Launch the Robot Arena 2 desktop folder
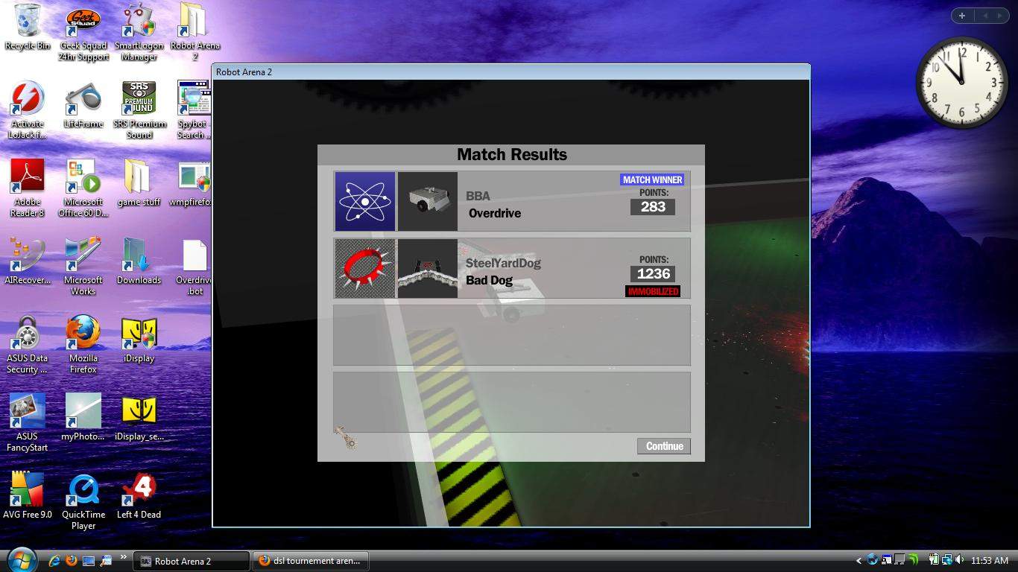The width and height of the screenshot is (1018, 572). click(x=194, y=22)
